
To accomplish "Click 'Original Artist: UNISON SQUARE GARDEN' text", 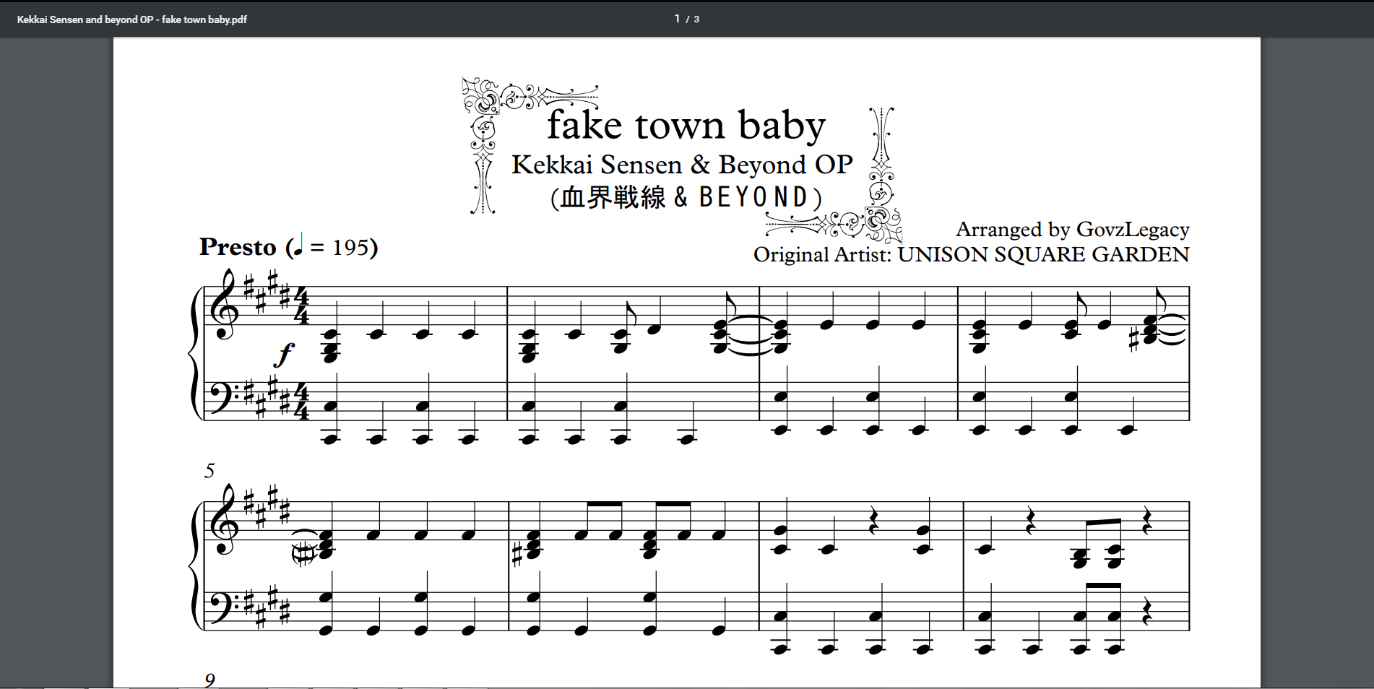I will [971, 255].
